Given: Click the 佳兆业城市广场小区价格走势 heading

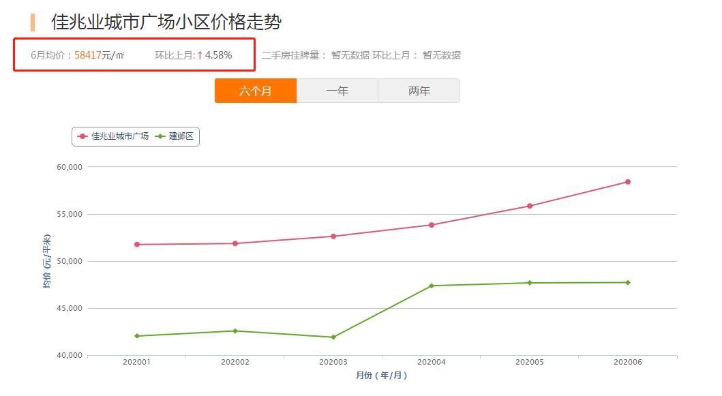Looking at the screenshot, I should pyautogui.click(x=166, y=22).
